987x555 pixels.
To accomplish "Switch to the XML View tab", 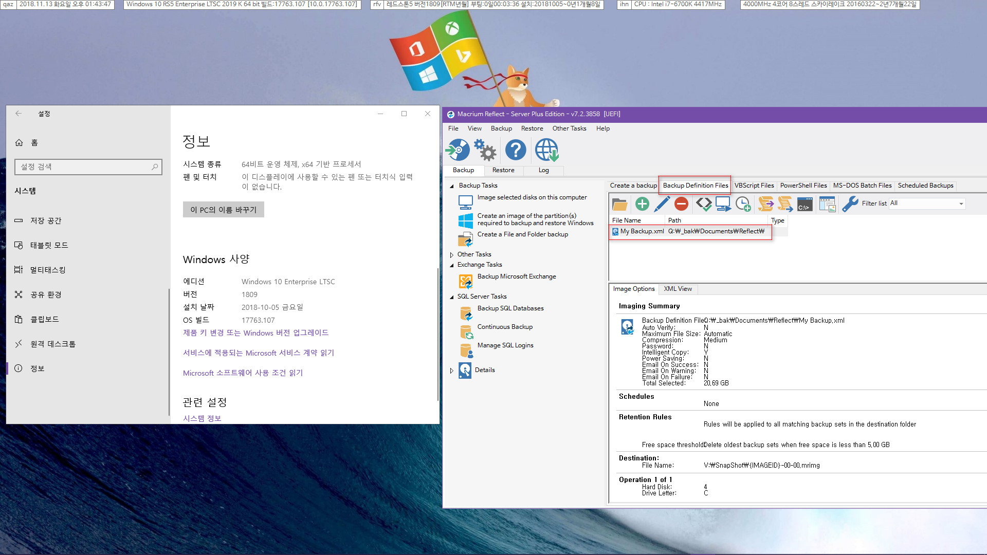I will pyautogui.click(x=678, y=289).
